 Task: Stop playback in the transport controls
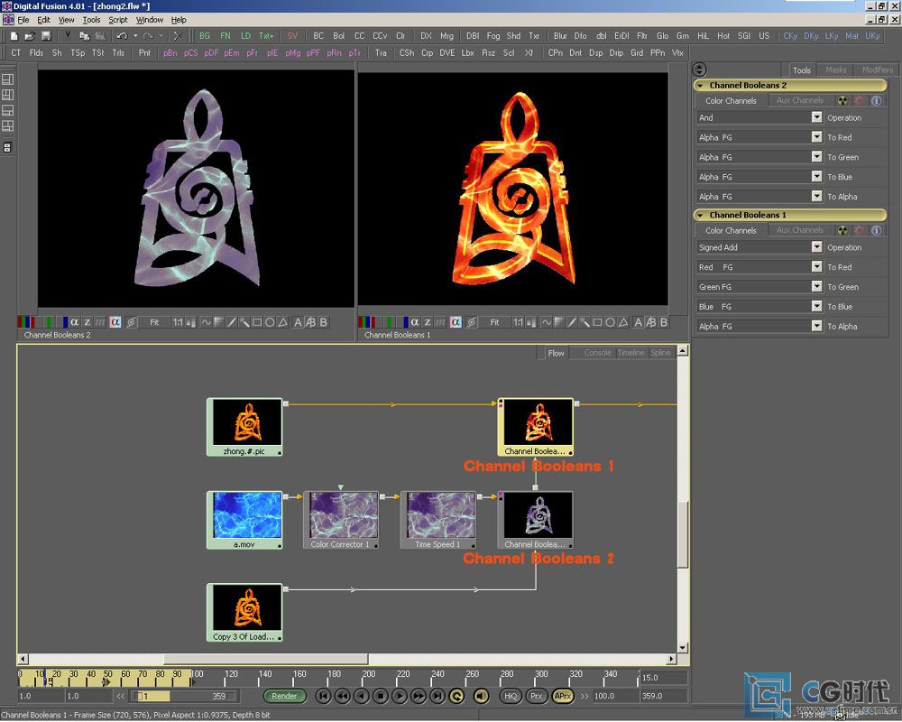[381, 696]
